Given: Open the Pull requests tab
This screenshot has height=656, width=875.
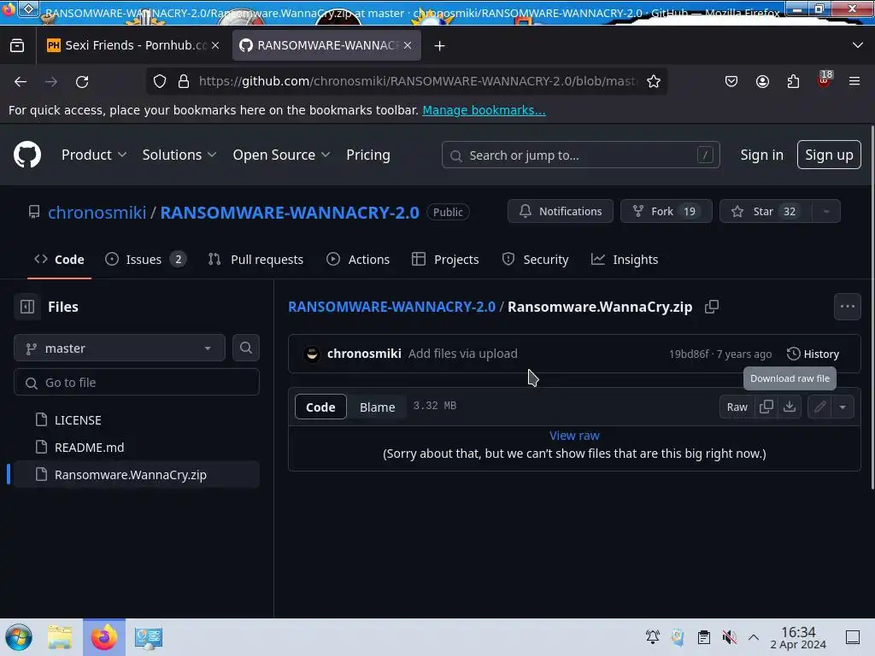Looking at the screenshot, I should click(255, 260).
